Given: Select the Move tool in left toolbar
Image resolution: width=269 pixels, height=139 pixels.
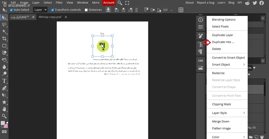Looking at the screenshot, I should point(4,17).
